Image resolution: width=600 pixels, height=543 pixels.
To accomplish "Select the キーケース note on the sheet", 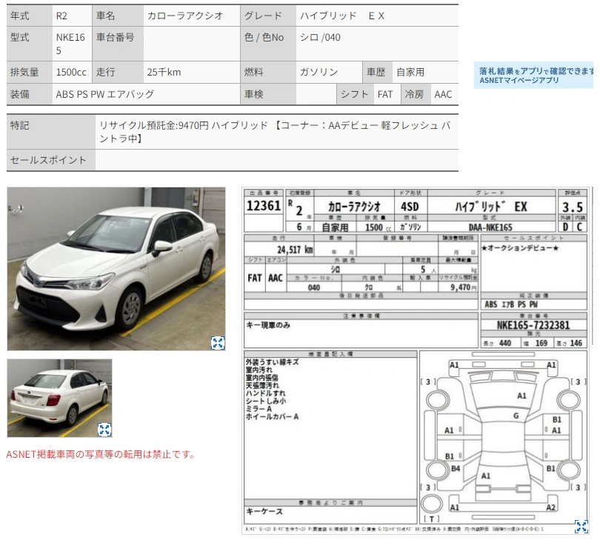I will 264,512.
